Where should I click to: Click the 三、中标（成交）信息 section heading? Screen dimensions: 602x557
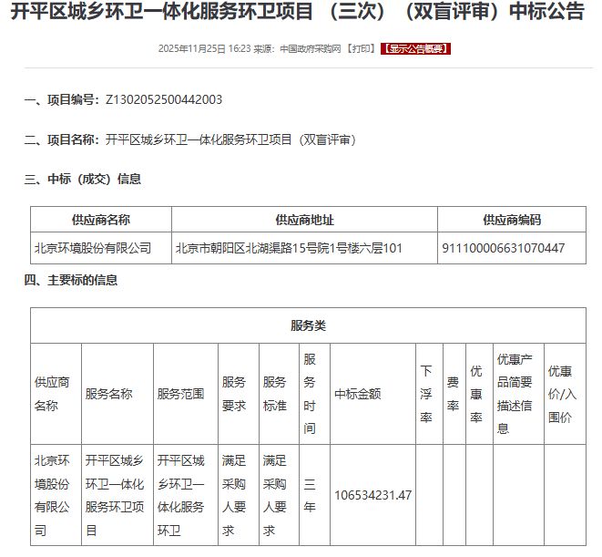pos(83,179)
